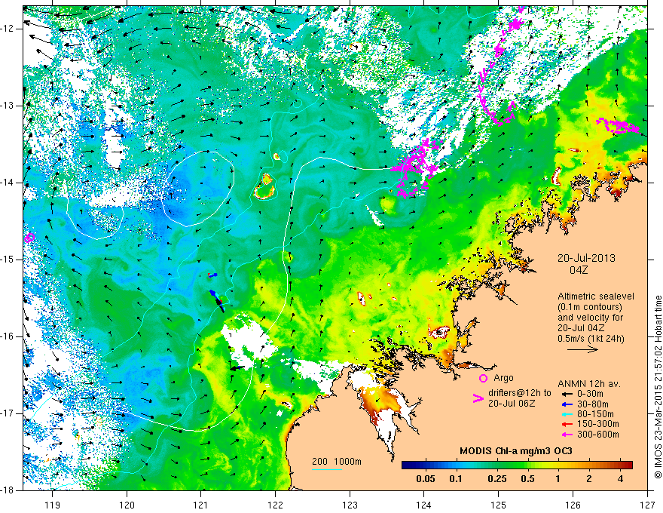Click the '-13' latitude axis label
Image resolution: width=663 pixels, height=513 pixels.
(8, 106)
